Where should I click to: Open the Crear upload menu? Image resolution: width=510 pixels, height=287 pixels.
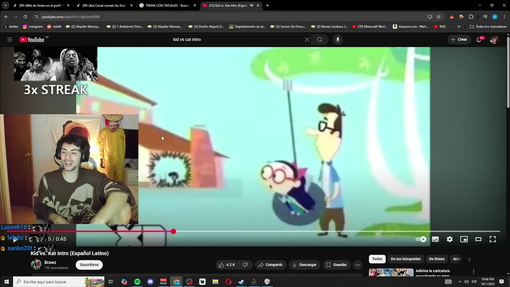pyautogui.click(x=459, y=39)
